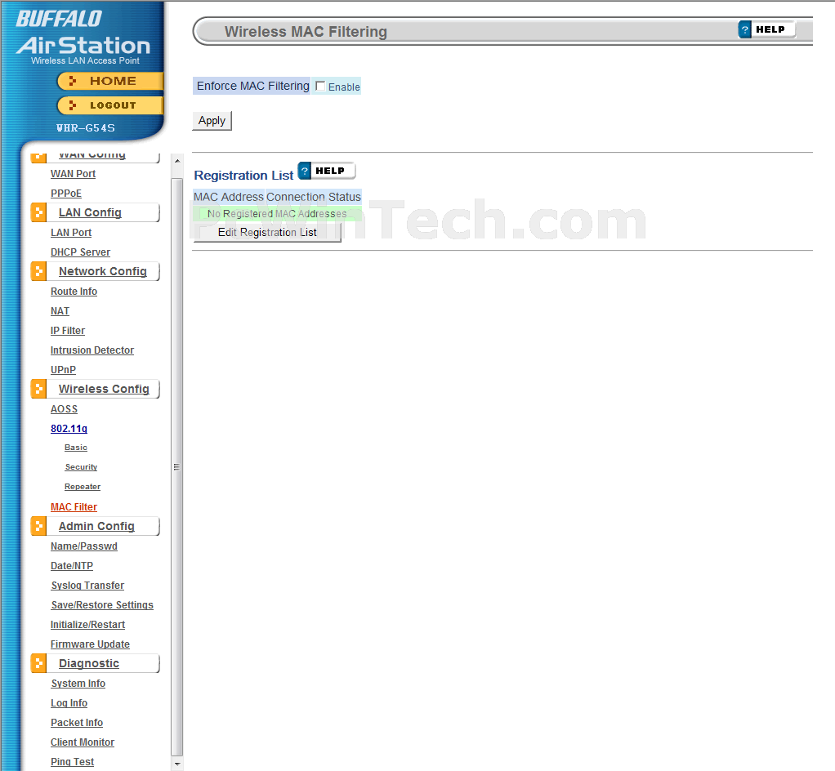Enable the Enforce MAC Filtering checkbox
The image size is (835, 771).
[320, 86]
